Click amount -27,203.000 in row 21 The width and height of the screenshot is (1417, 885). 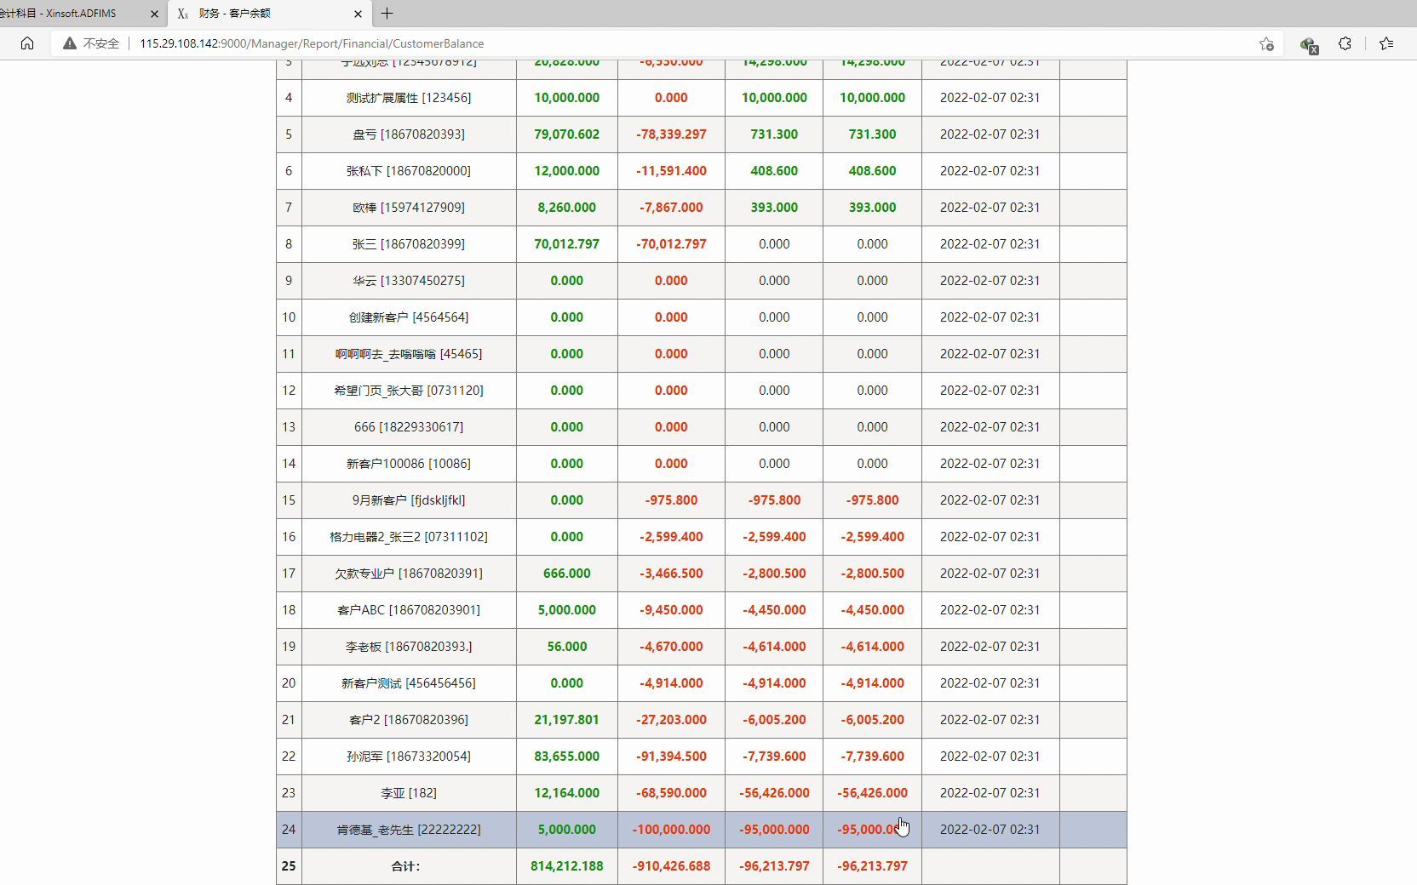click(x=671, y=720)
